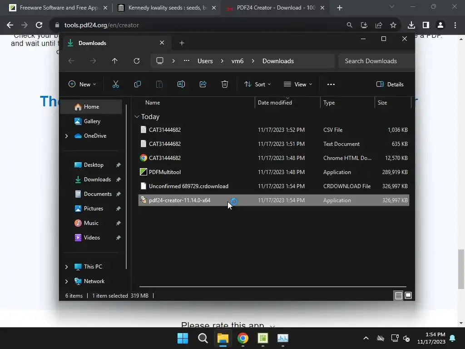
Task: Select Home in navigation pane
Action: (92, 107)
